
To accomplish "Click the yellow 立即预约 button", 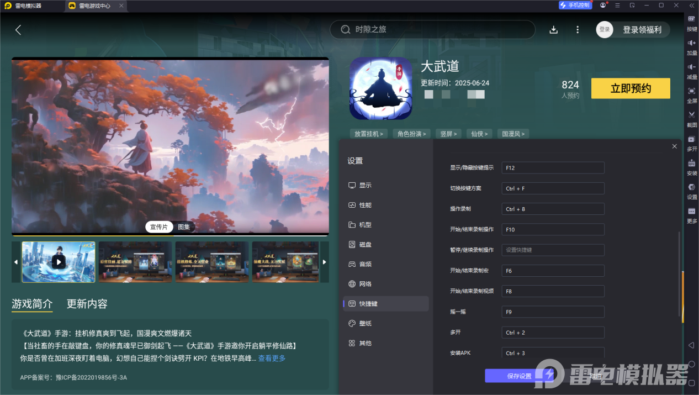I will tap(631, 88).
